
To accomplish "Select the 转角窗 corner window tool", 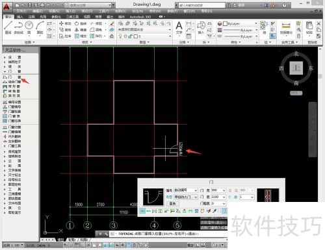I will (12, 91).
